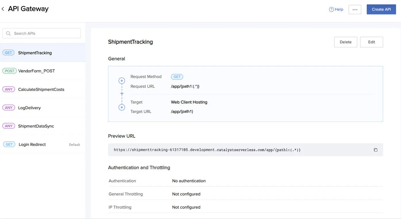Screen dimensions: 401x219
Task: Select the ShipmentTracking API in the list
Action: 43,53
